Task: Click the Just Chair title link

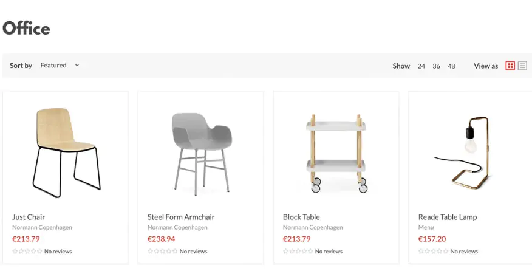Action: 29,217
